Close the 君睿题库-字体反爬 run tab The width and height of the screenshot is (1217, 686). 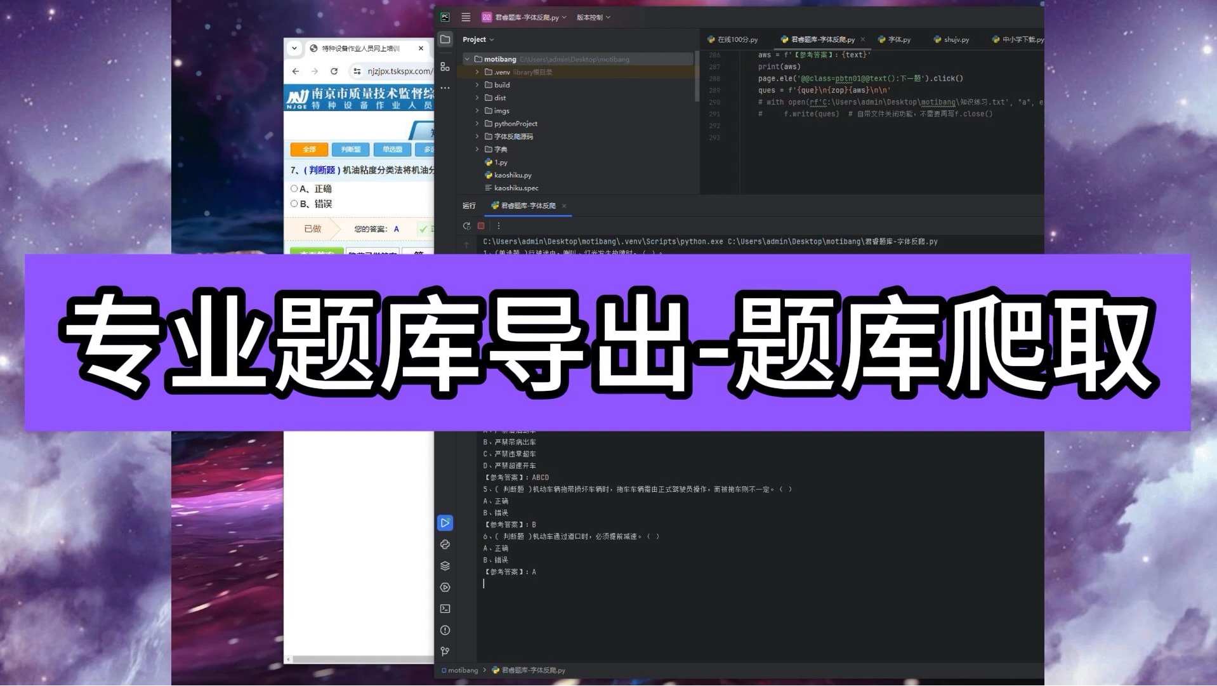pyautogui.click(x=564, y=206)
